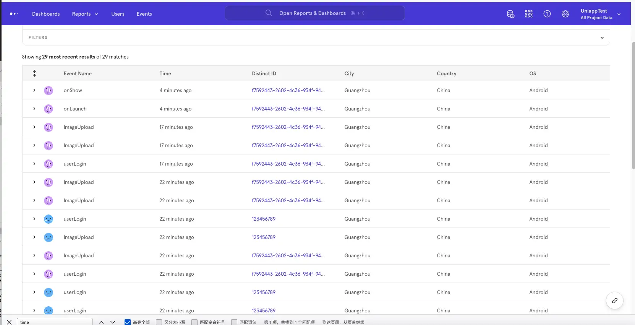The width and height of the screenshot is (635, 325).
Task: Click the copy link floating button
Action: [x=614, y=301]
